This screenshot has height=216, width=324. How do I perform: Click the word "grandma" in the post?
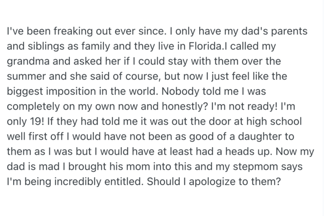click(27, 60)
